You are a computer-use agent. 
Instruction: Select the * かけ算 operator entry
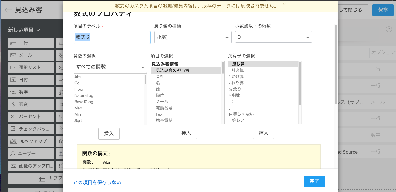(x=236, y=77)
